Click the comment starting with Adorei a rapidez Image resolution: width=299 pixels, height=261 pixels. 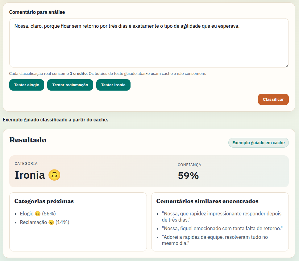pyautogui.click(x=214, y=240)
